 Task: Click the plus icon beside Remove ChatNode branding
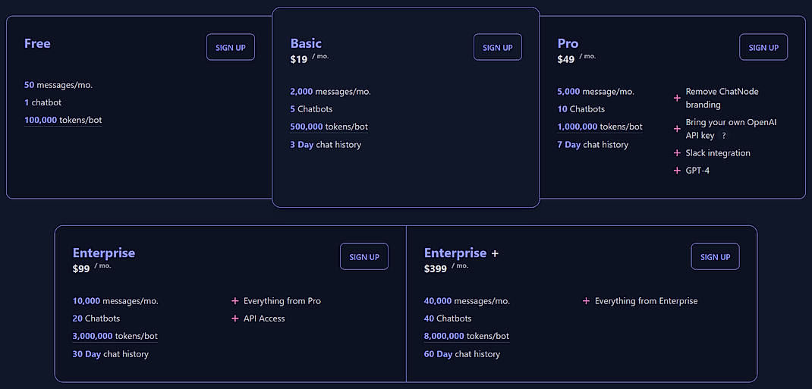coord(677,98)
